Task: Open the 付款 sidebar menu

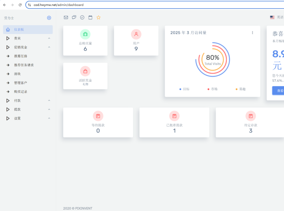Action: pyautogui.click(x=28, y=101)
